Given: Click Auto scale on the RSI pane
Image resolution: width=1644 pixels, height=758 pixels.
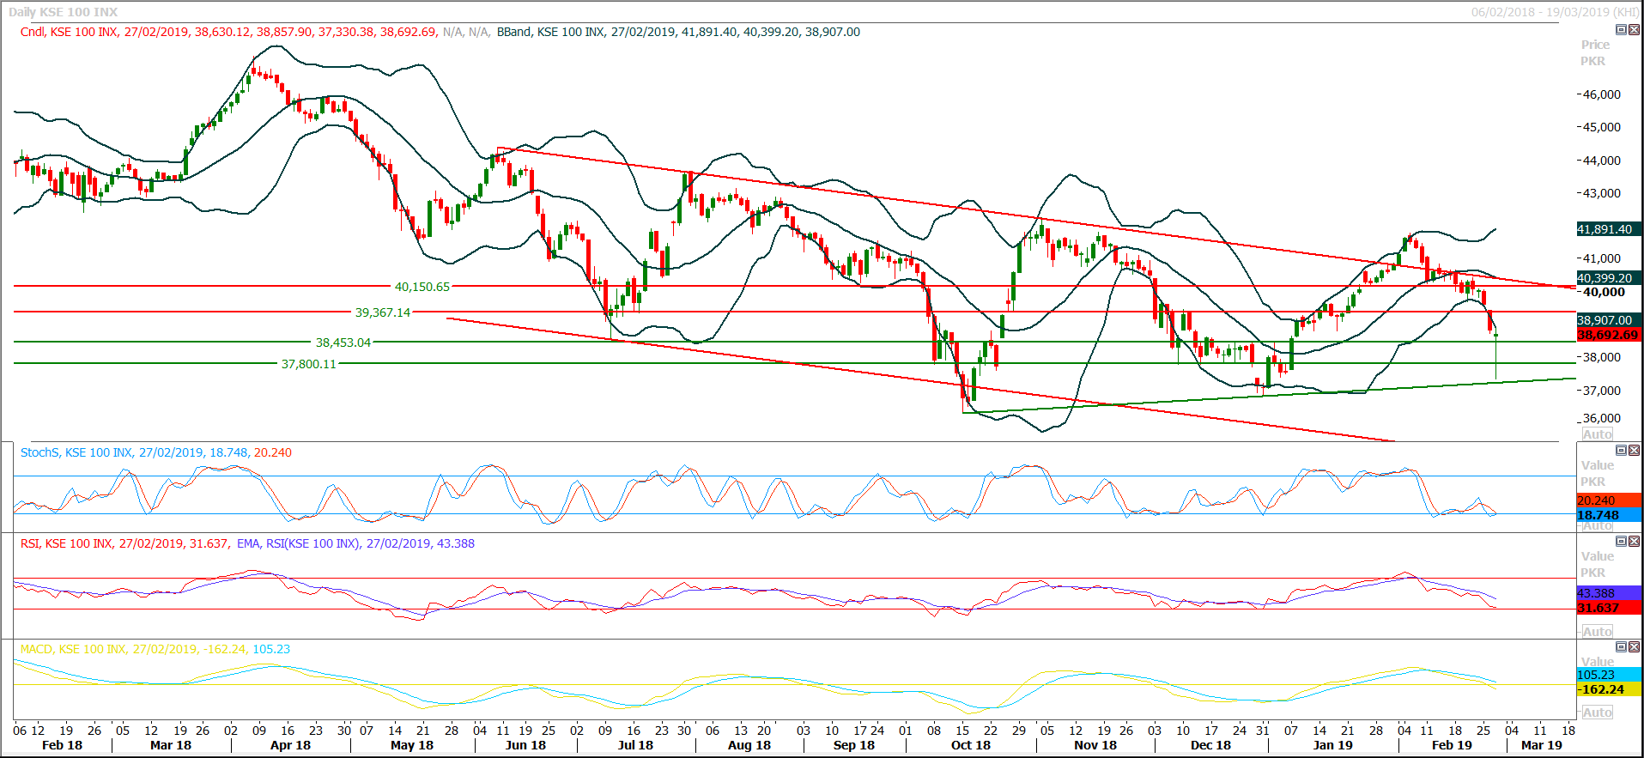Looking at the screenshot, I should point(1597,632).
